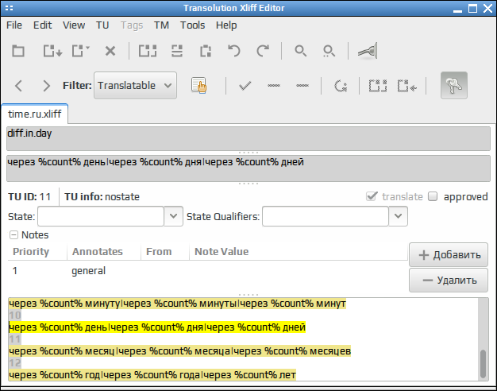Open the State Qualifiers dropdown arrow

pos(398,216)
